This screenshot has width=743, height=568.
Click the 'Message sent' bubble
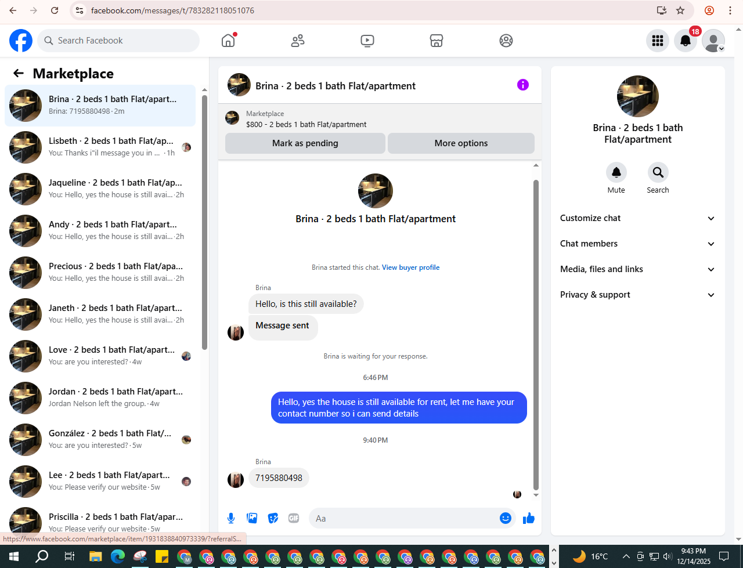[x=283, y=327]
